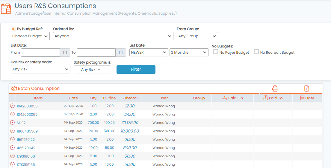
Task: Open the Choose Budget dropdown
Action: coord(30,36)
